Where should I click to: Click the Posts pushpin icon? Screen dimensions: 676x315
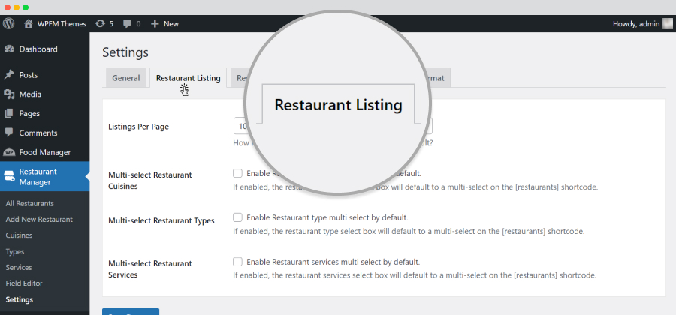[9, 75]
